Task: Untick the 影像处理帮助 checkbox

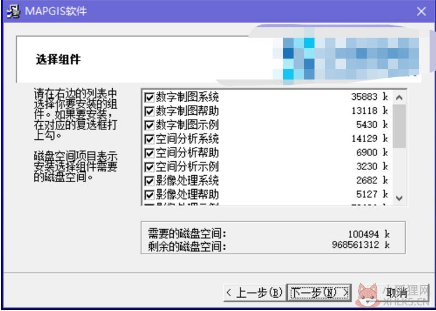Action: (149, 194)
